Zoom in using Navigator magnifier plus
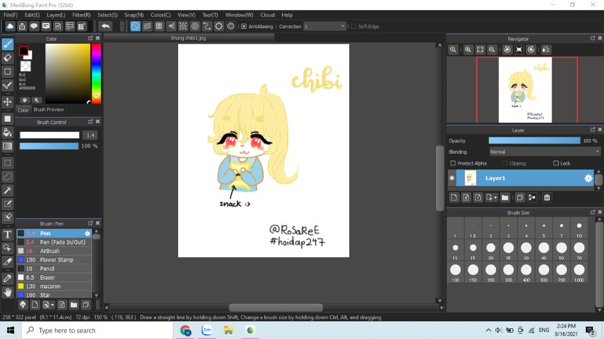This screenshot has width=604, height=339. 468,49
